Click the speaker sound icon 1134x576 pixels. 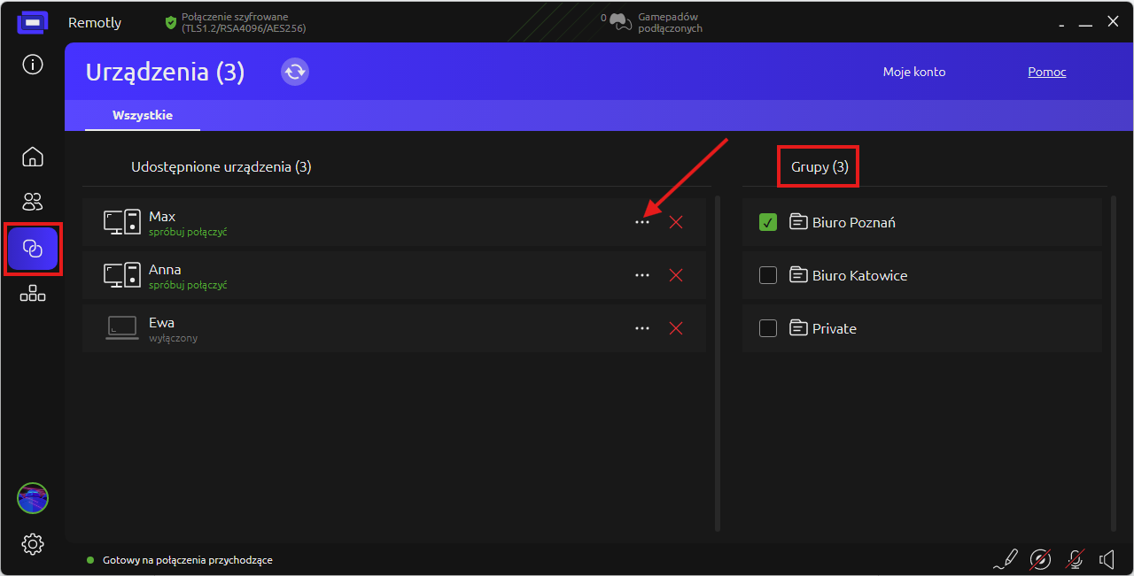[1107, 559]
